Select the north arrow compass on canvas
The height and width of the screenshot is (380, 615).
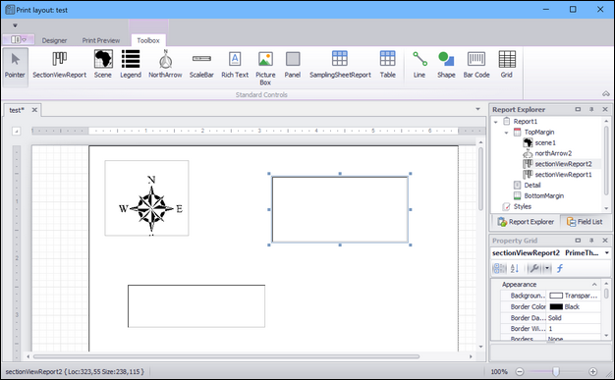pos(146,198)
